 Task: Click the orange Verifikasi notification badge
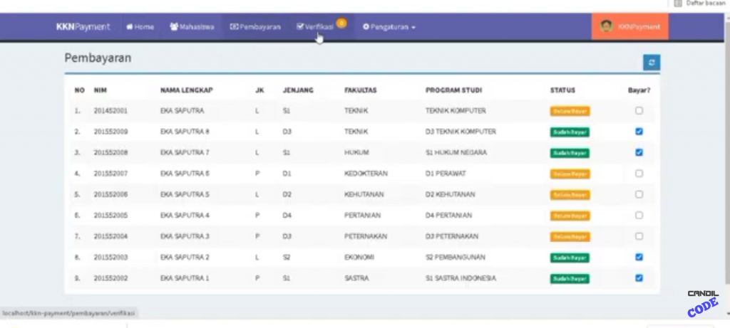[341, 23]
